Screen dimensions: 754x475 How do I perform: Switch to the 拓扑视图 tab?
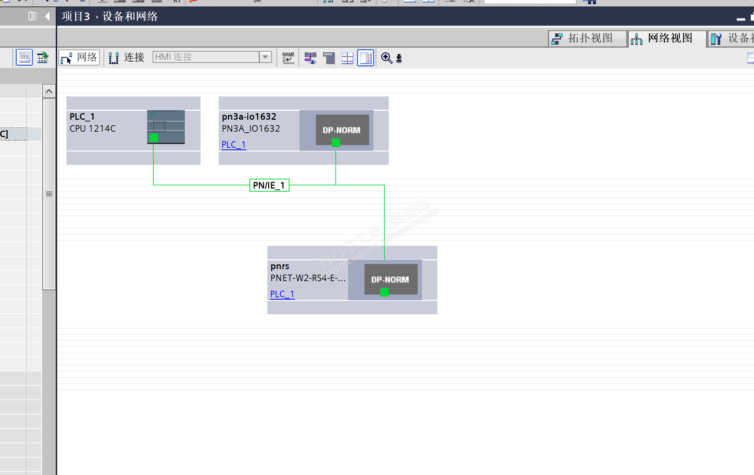(x=587, y=38)
